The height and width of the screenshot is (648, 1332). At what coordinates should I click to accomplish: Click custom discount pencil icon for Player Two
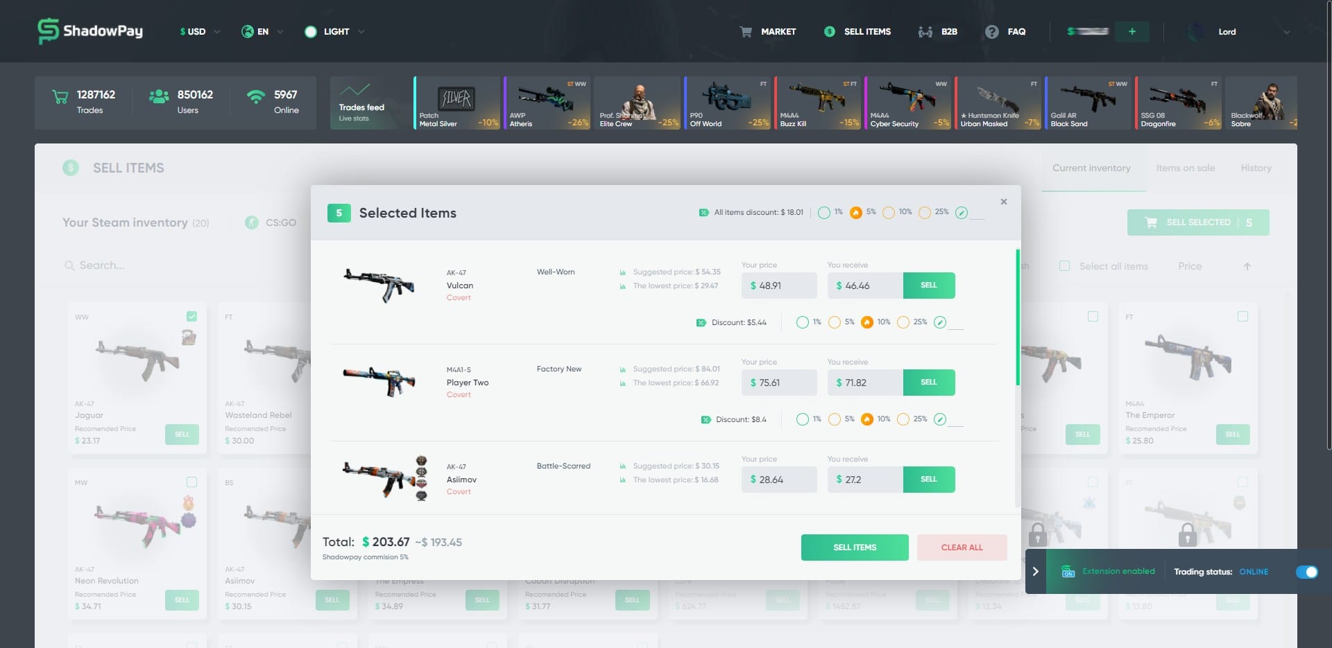click(x=940, y=419)
